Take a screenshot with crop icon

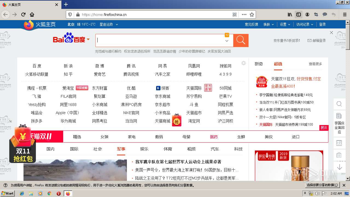pyautogui.click(x=316, y=15)
